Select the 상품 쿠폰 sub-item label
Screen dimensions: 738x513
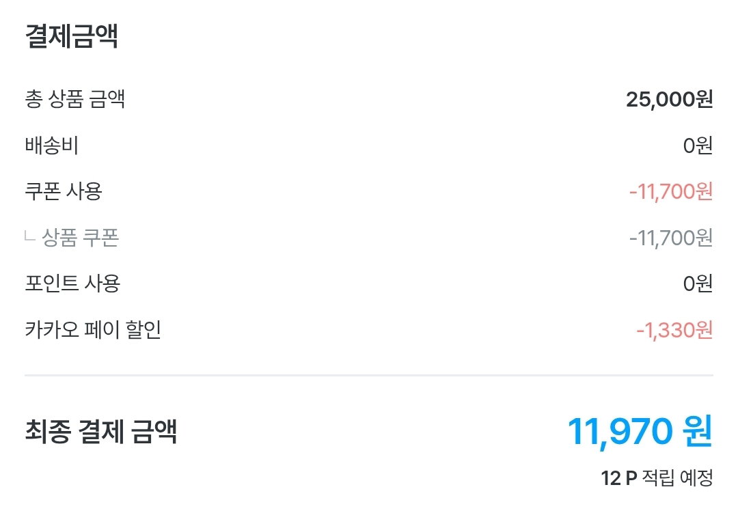tap(81, 237)
